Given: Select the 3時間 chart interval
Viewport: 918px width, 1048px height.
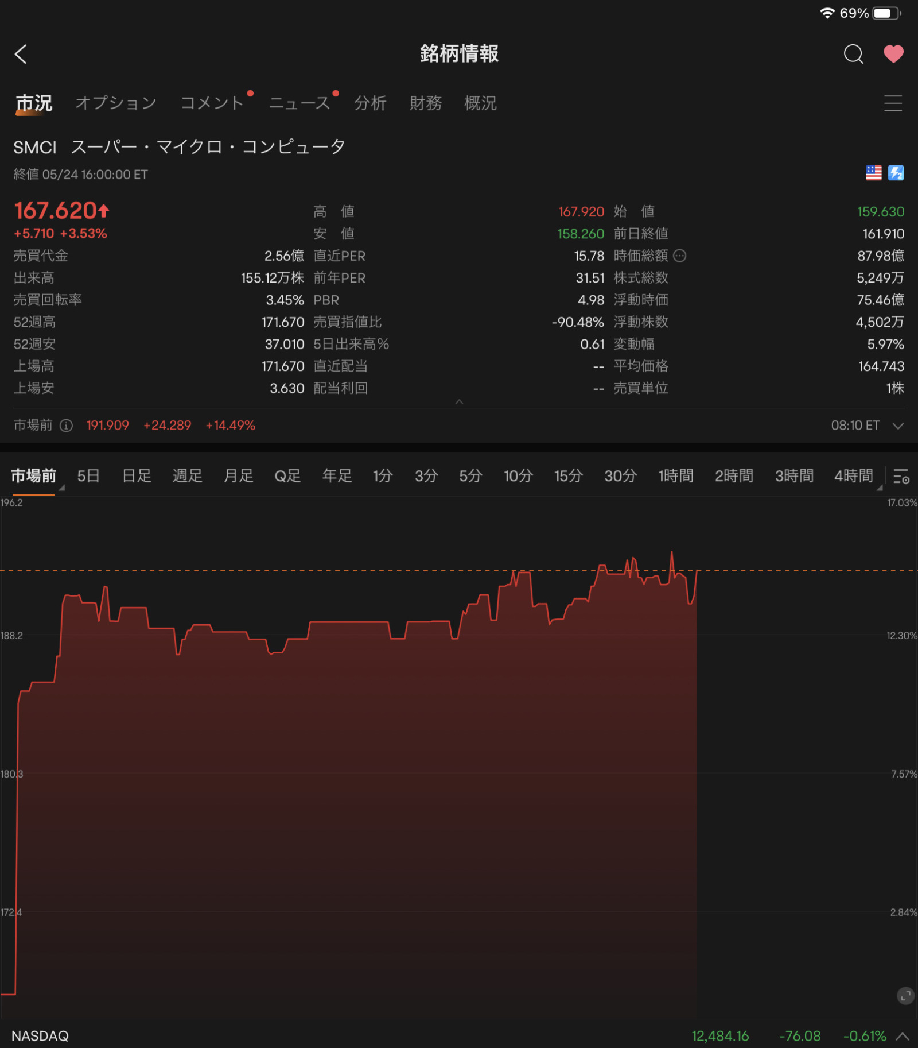Looking at the screenshot, I should click(x=794, y=476).
